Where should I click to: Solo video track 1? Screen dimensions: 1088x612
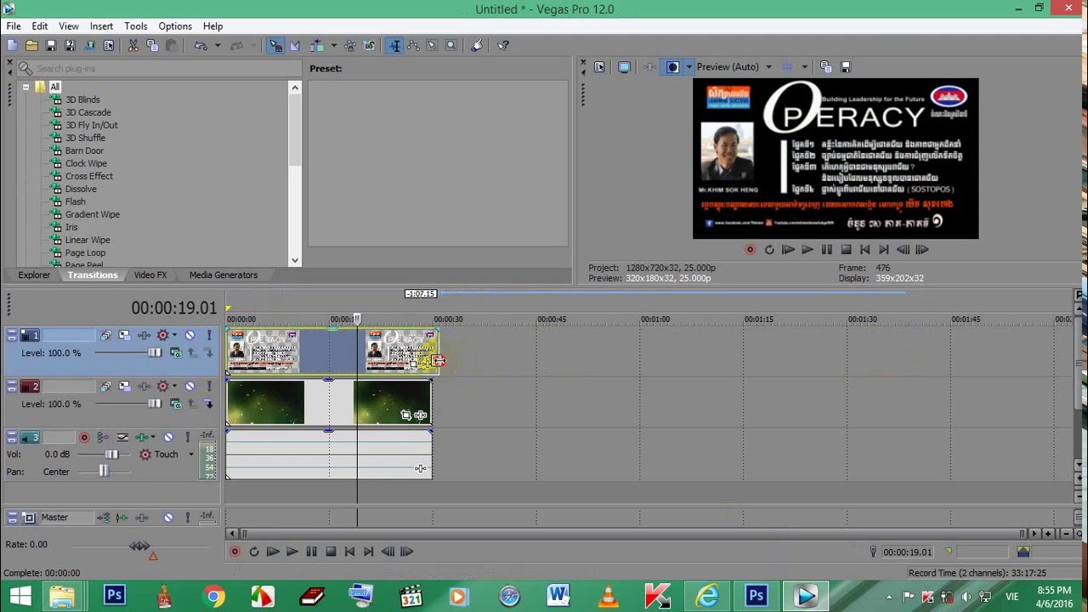point(209,336)
